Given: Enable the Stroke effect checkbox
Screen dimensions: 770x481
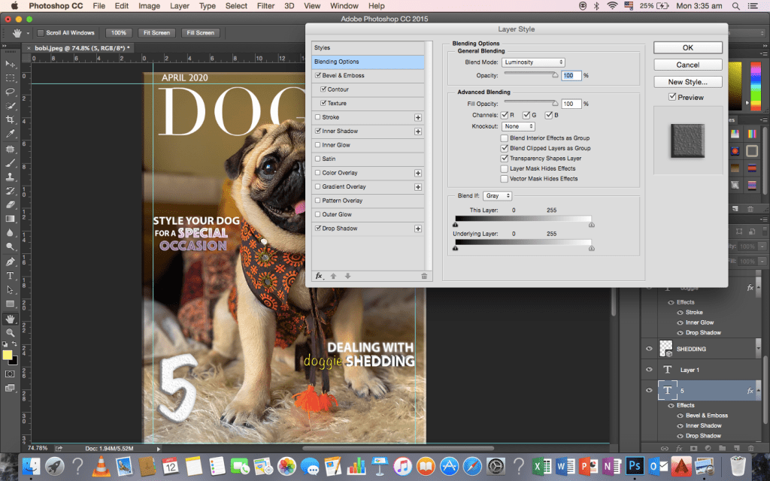Looking at the screenshot, I should pos(317,117).
